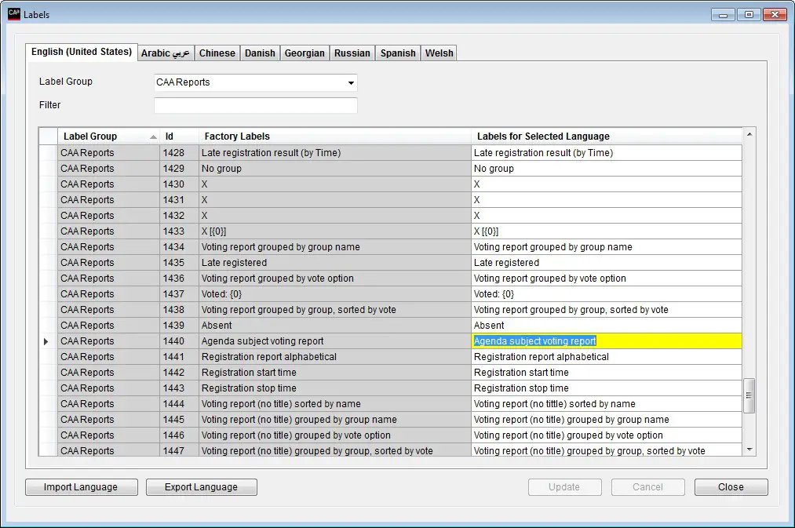Toggle sort order on the Label Group column
This screenshot has height=528, width=795.
coord(89,136)
